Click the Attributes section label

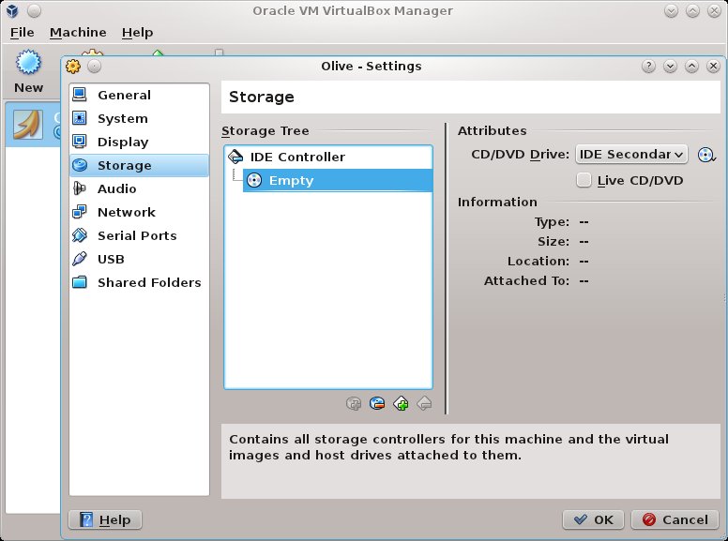click(493, 131)
